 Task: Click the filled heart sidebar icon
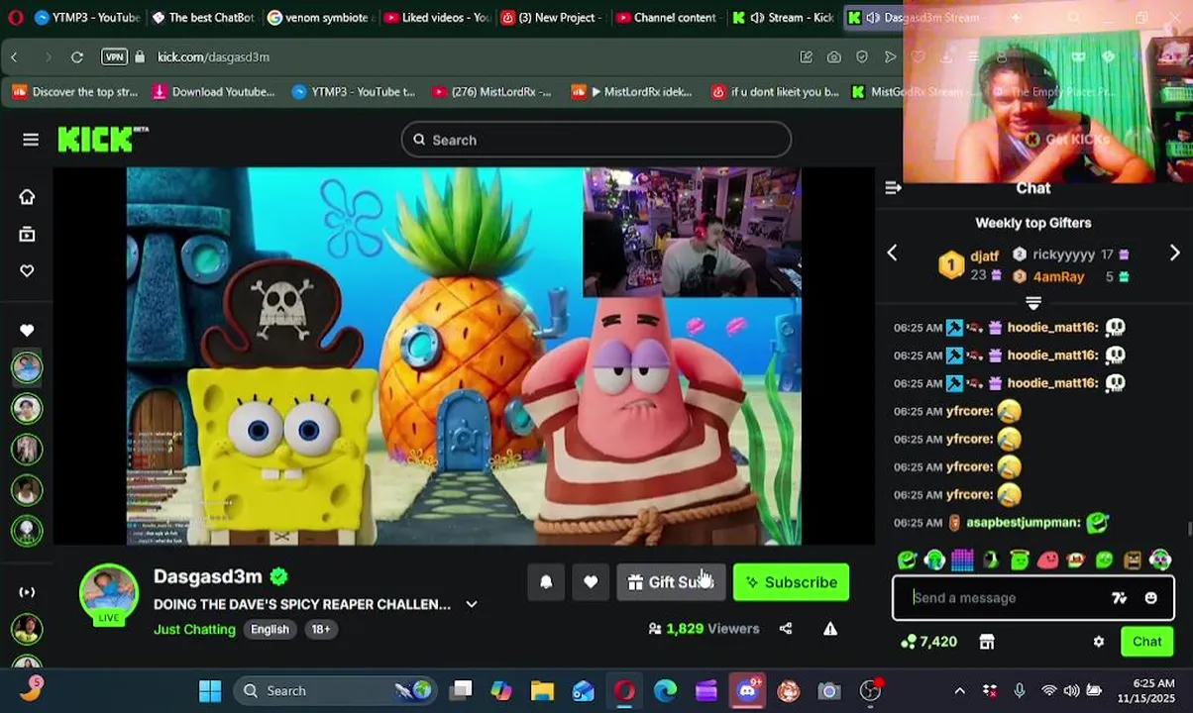[27, 330]
